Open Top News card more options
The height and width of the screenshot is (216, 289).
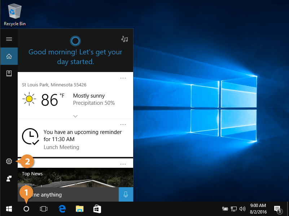pos(123,164)
